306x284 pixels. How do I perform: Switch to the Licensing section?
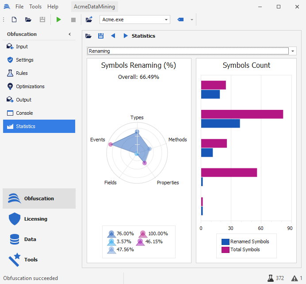(x=35, y=219)
